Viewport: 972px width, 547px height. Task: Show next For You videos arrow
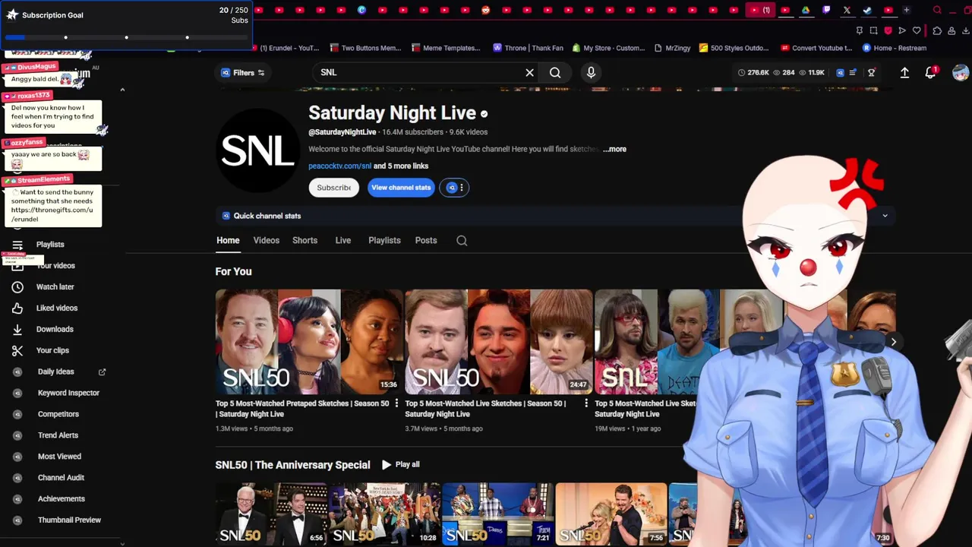coord(893,342)
